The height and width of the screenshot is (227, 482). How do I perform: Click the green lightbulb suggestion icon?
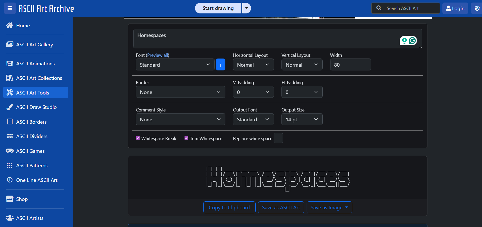404,41
